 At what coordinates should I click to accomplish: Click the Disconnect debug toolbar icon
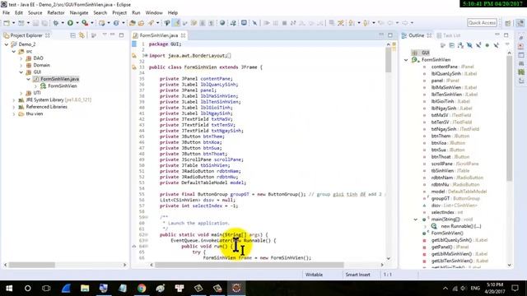(293, 23)
